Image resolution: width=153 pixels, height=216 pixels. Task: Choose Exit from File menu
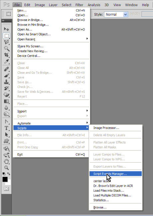click(51, 155)
